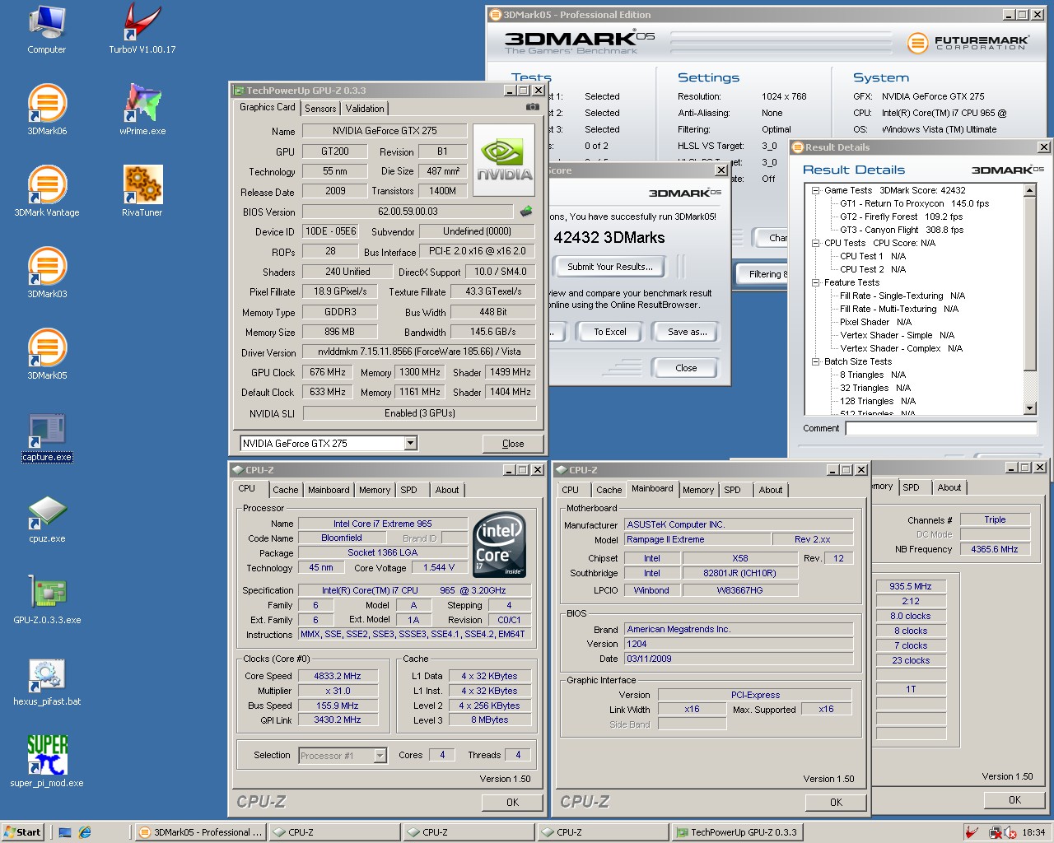The width and height of the screenshot is (1054, 843).
Task: Open Memory tab in left CPU-Z window
Action: point(375,490)
